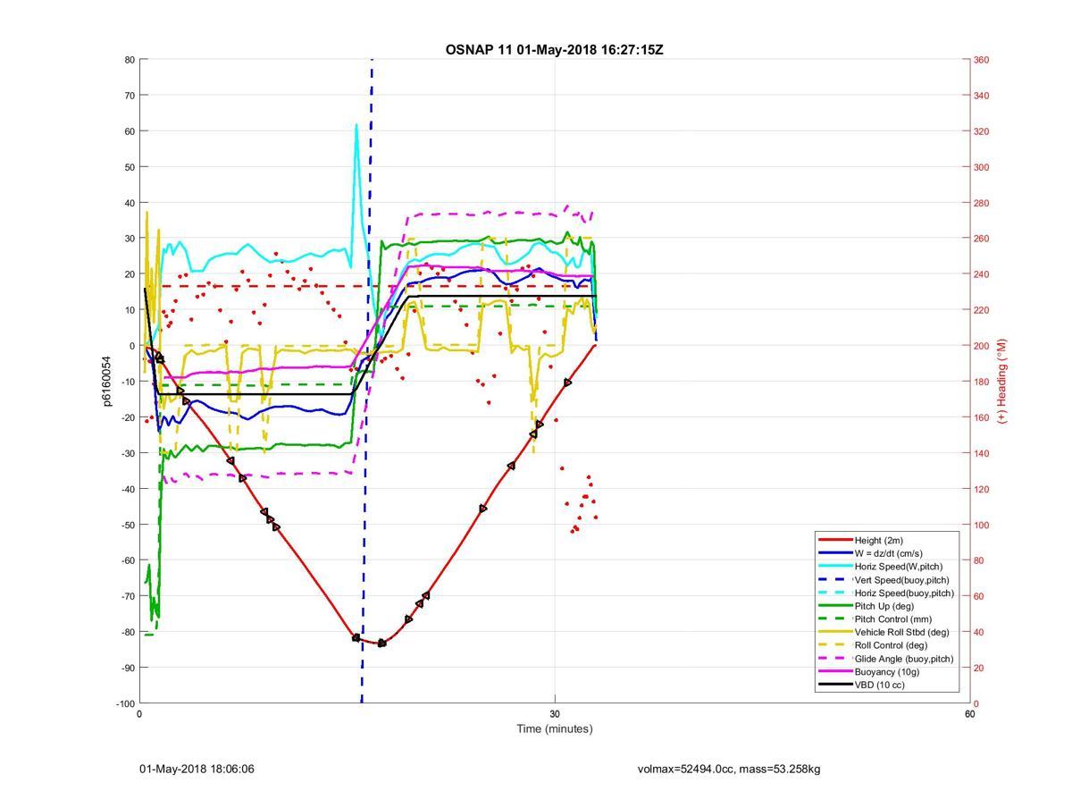Image resolution: width=1072 pixels, height=791 pixels.
Task: Click legend entry "Horiz Speed(buoy,pitch)"
Action: [x=904, y=593]
